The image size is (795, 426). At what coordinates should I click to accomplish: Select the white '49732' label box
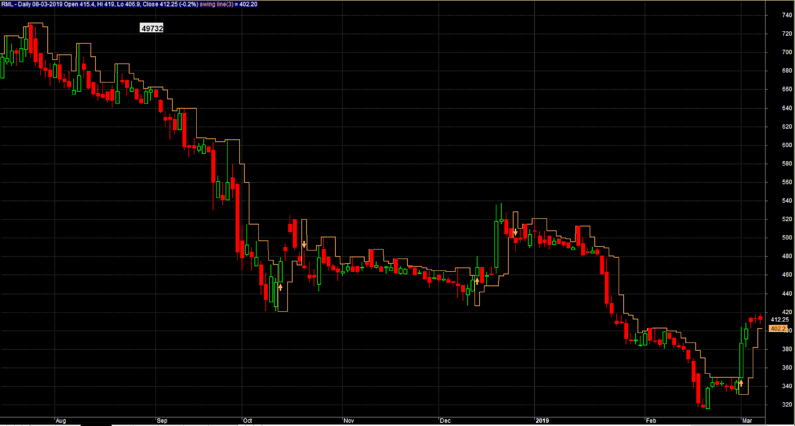[152, 28]
